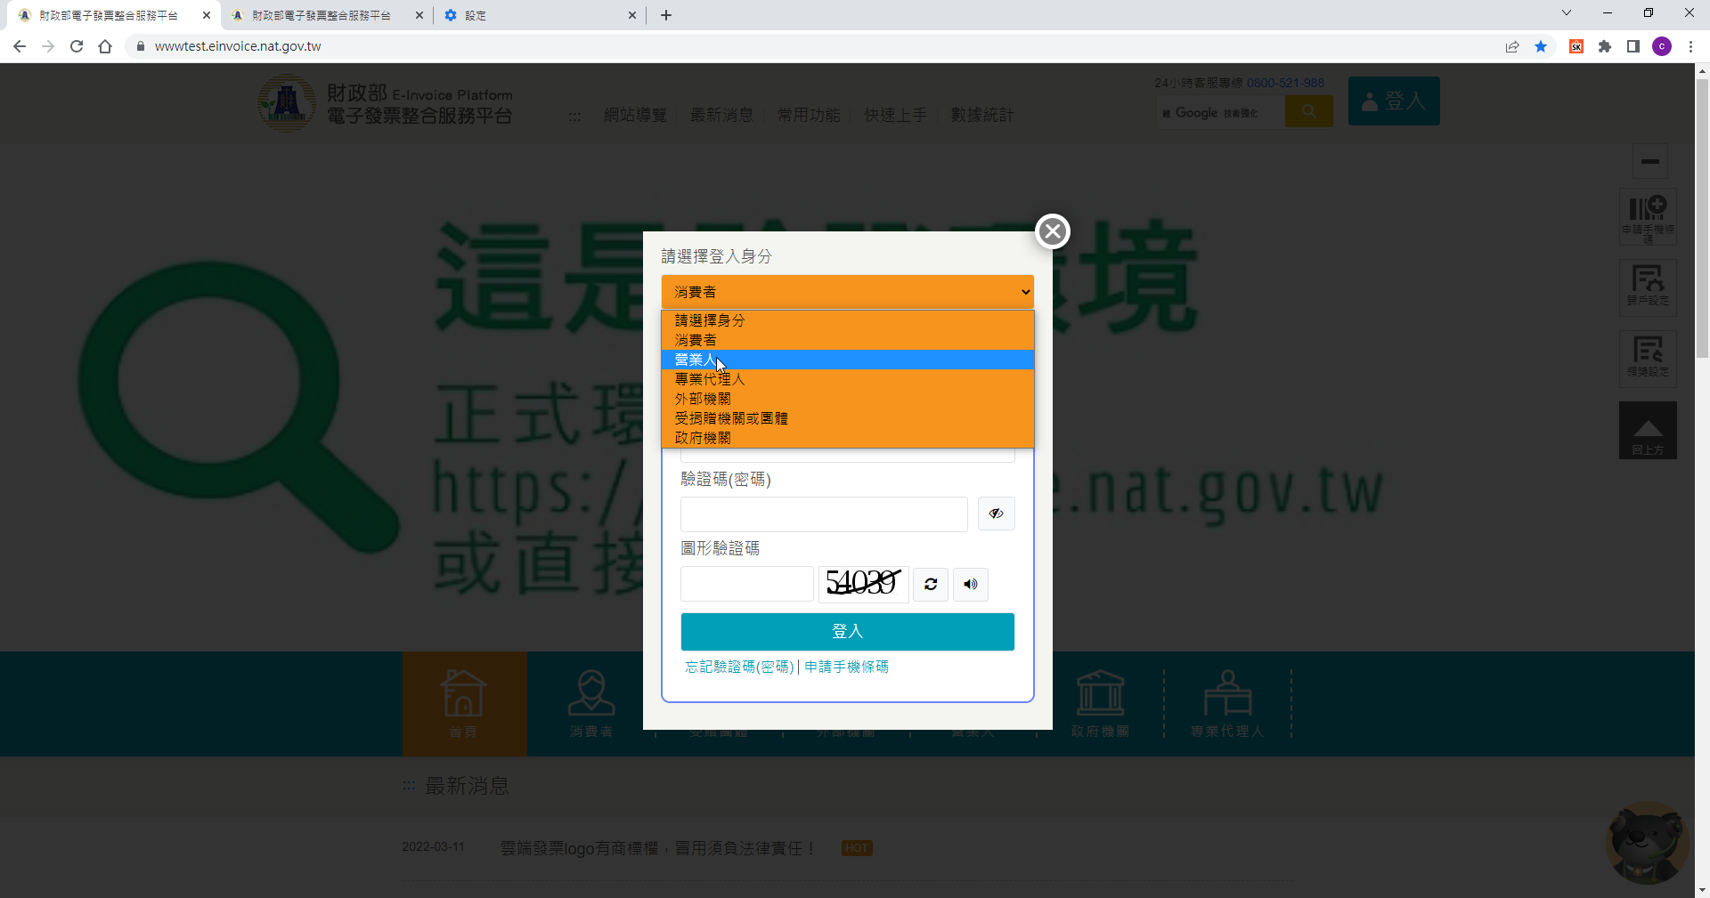Click the share page icon in address bar
The image size is (1710, 898).
[x=1512, y=46]
